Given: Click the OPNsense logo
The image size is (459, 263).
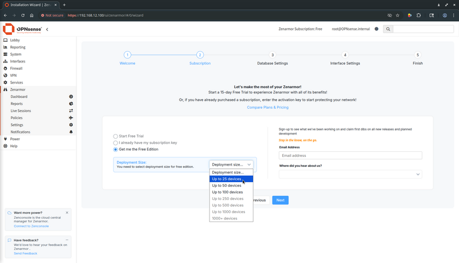Looking at the screenshot, I should coord(22,29).
